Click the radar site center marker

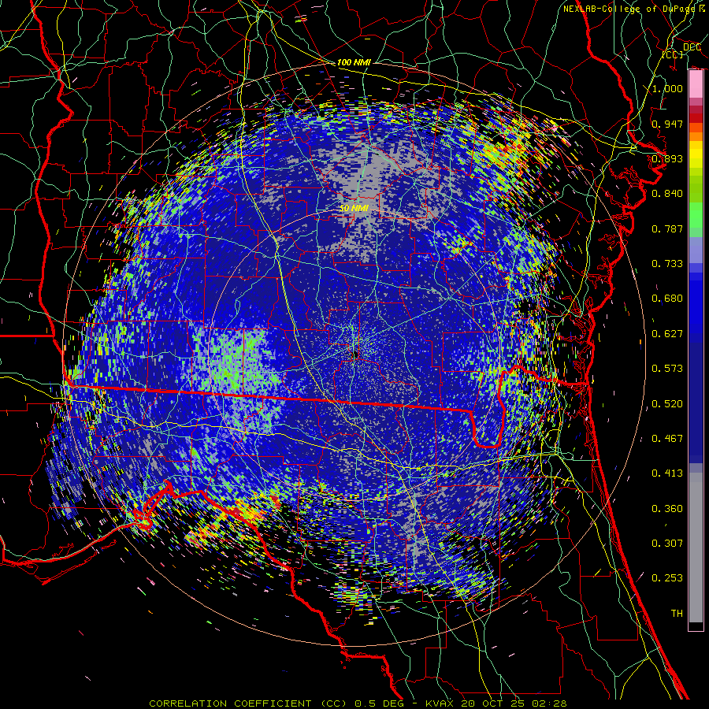pyautogui.click(x=355, y=355)
